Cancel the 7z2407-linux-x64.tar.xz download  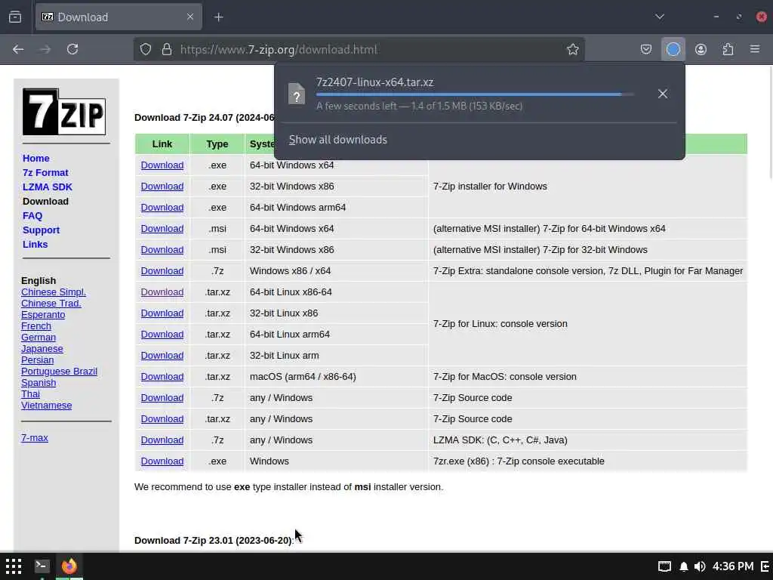[663, 94]
